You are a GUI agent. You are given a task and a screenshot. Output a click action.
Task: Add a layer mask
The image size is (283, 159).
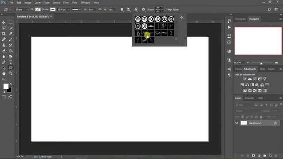pos(253,155)
